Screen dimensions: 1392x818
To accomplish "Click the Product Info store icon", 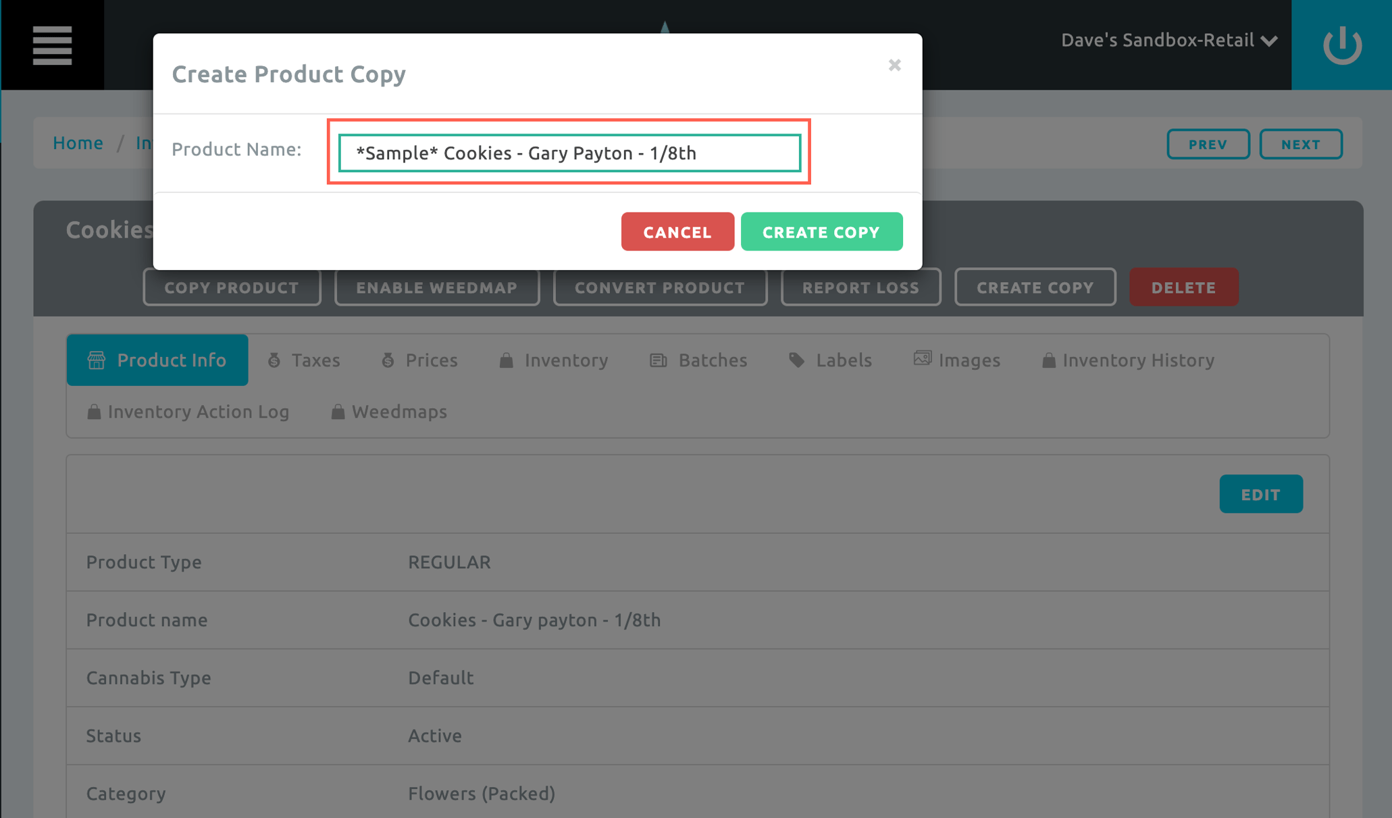I will [97, 360].
